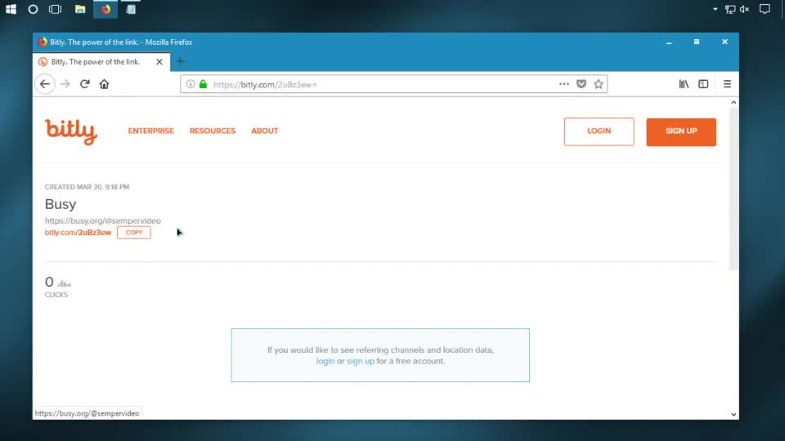Open the Windows Start menu
Screen dimensions: 785x441
click(x=11, y=9)
